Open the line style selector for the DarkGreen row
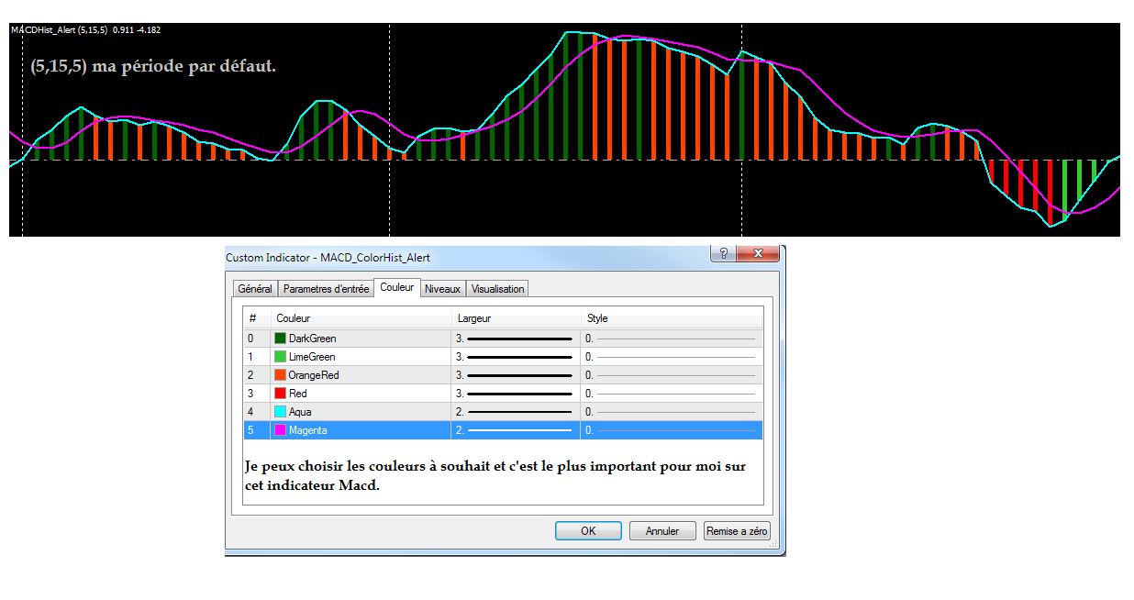The width and height of the screenshot is (1134, 600). pos(672,339)
